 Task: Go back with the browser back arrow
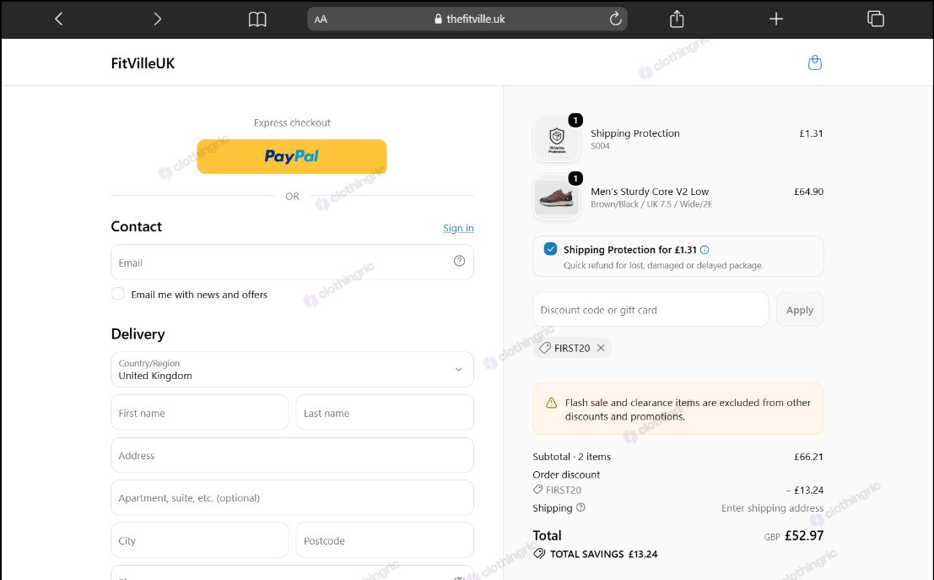pos(58,19)
